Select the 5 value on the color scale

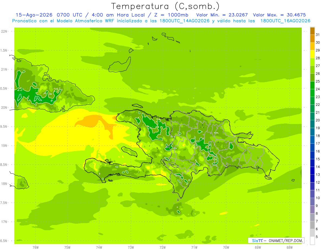click(317, 237)
